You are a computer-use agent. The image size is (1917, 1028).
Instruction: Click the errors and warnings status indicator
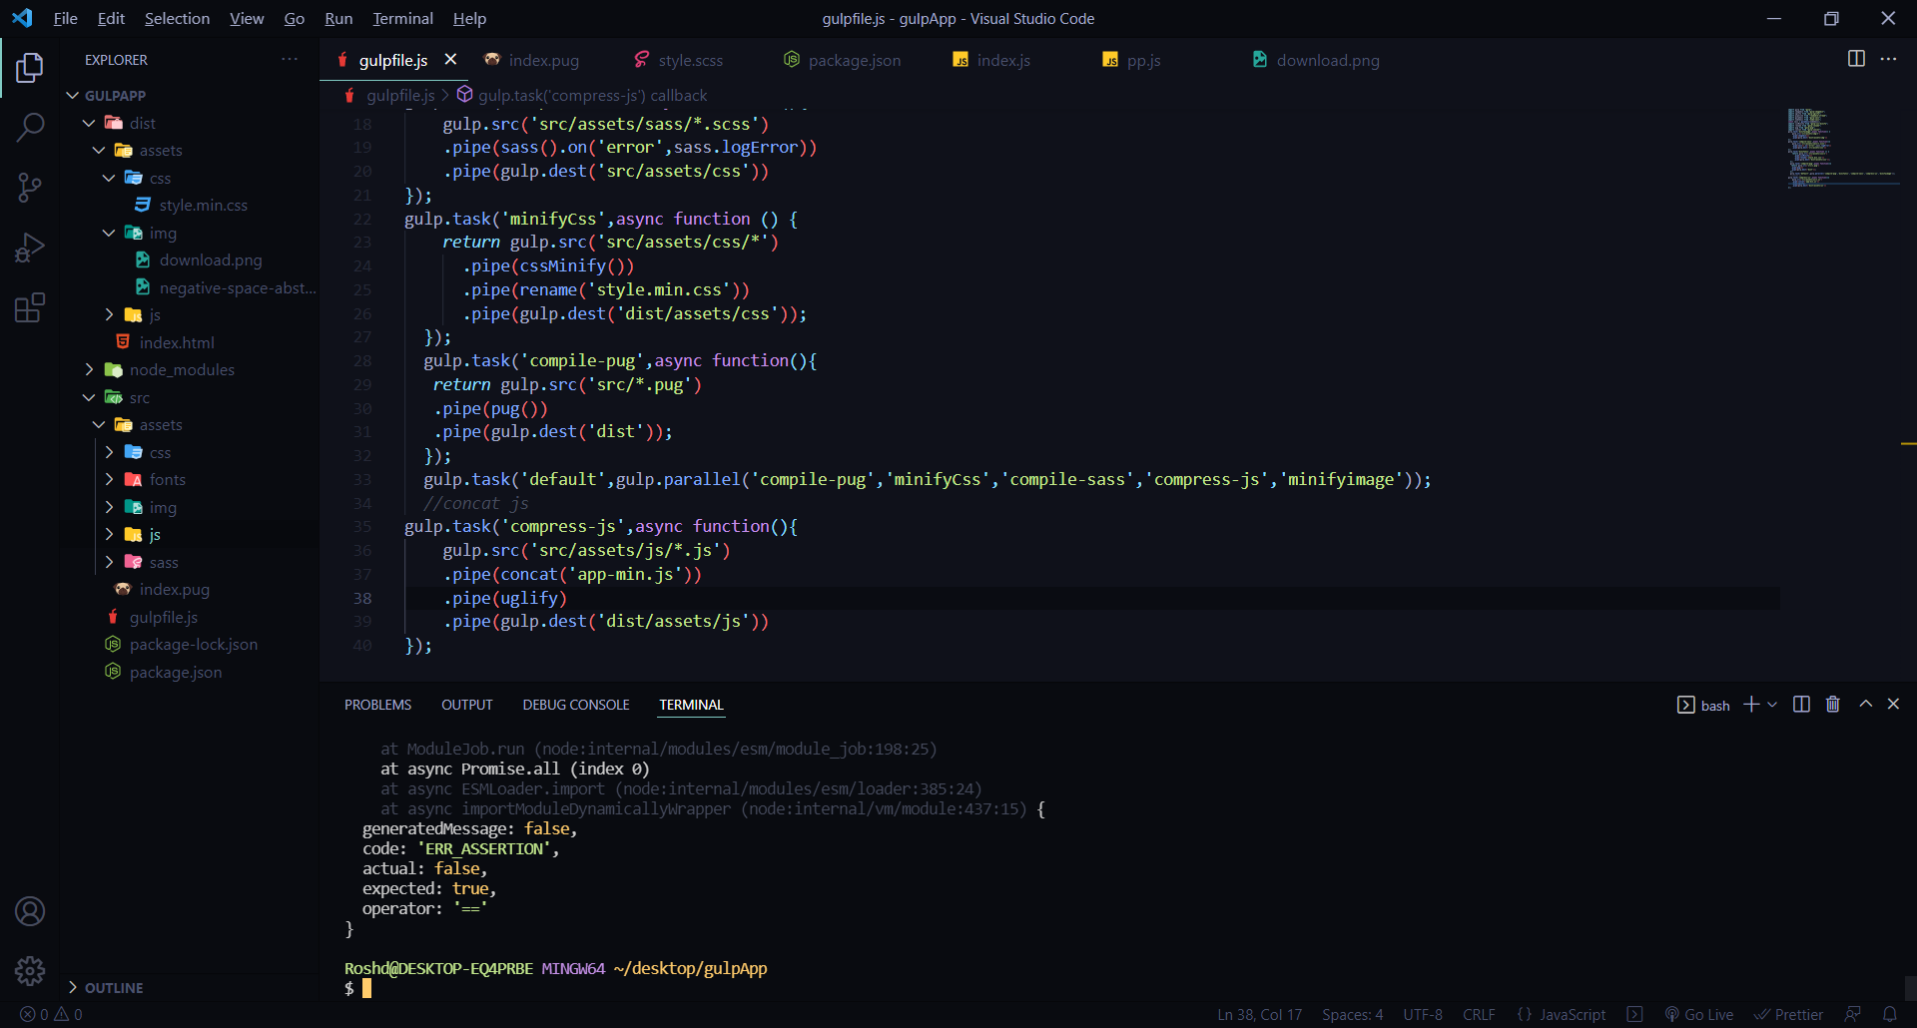51,1014
